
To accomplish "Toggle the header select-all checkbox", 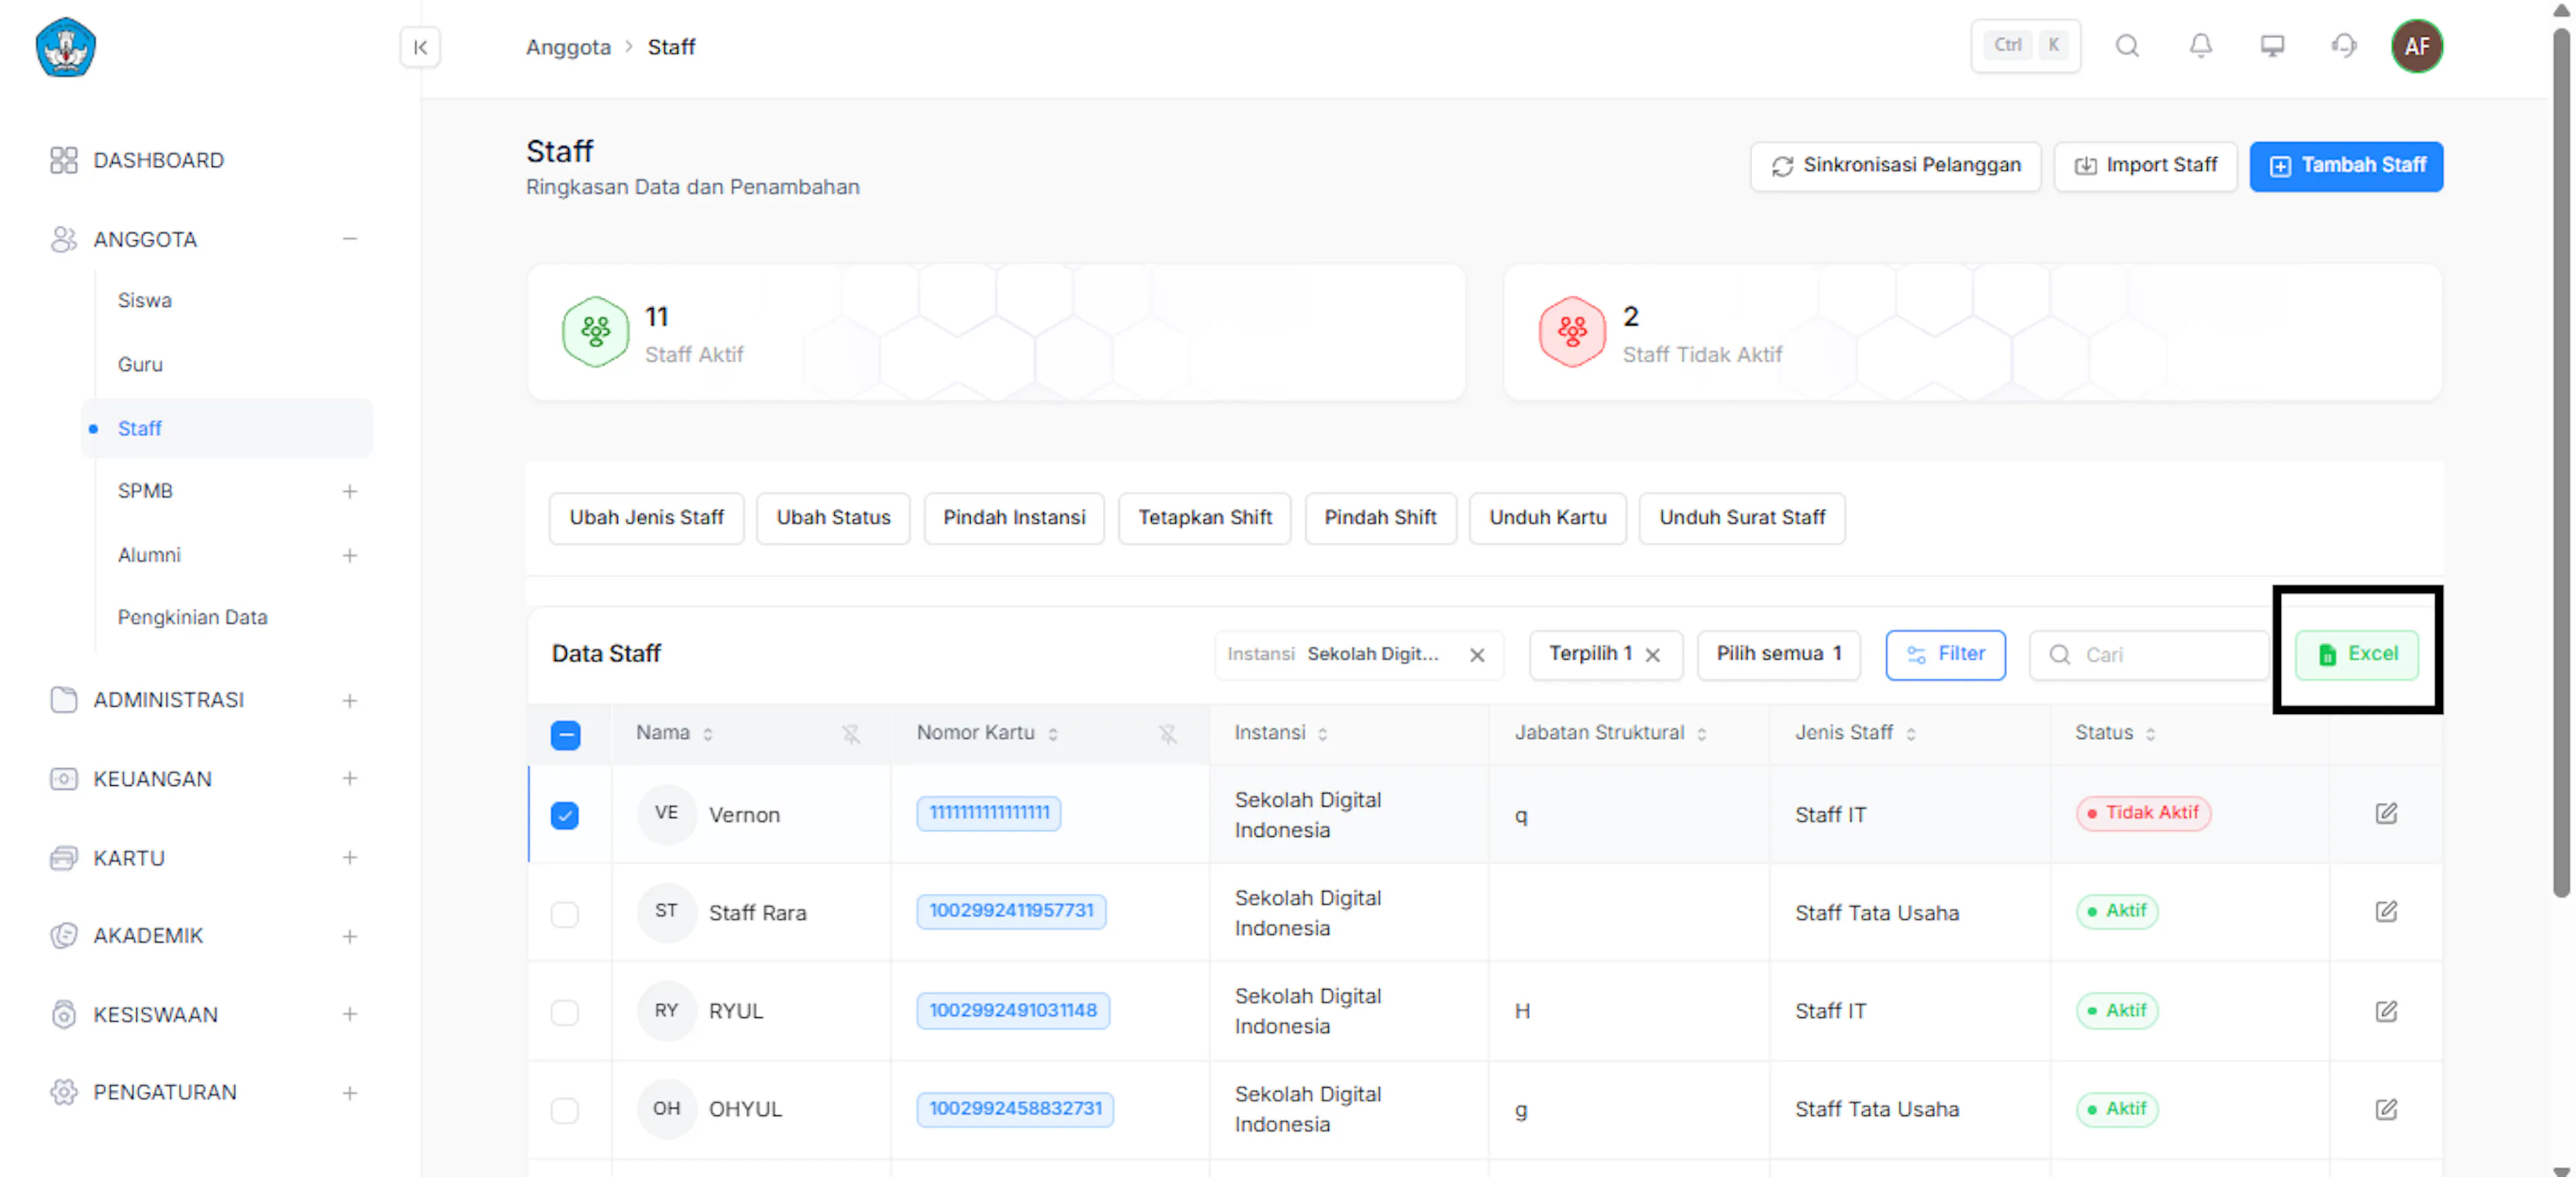I will point(565,735).
